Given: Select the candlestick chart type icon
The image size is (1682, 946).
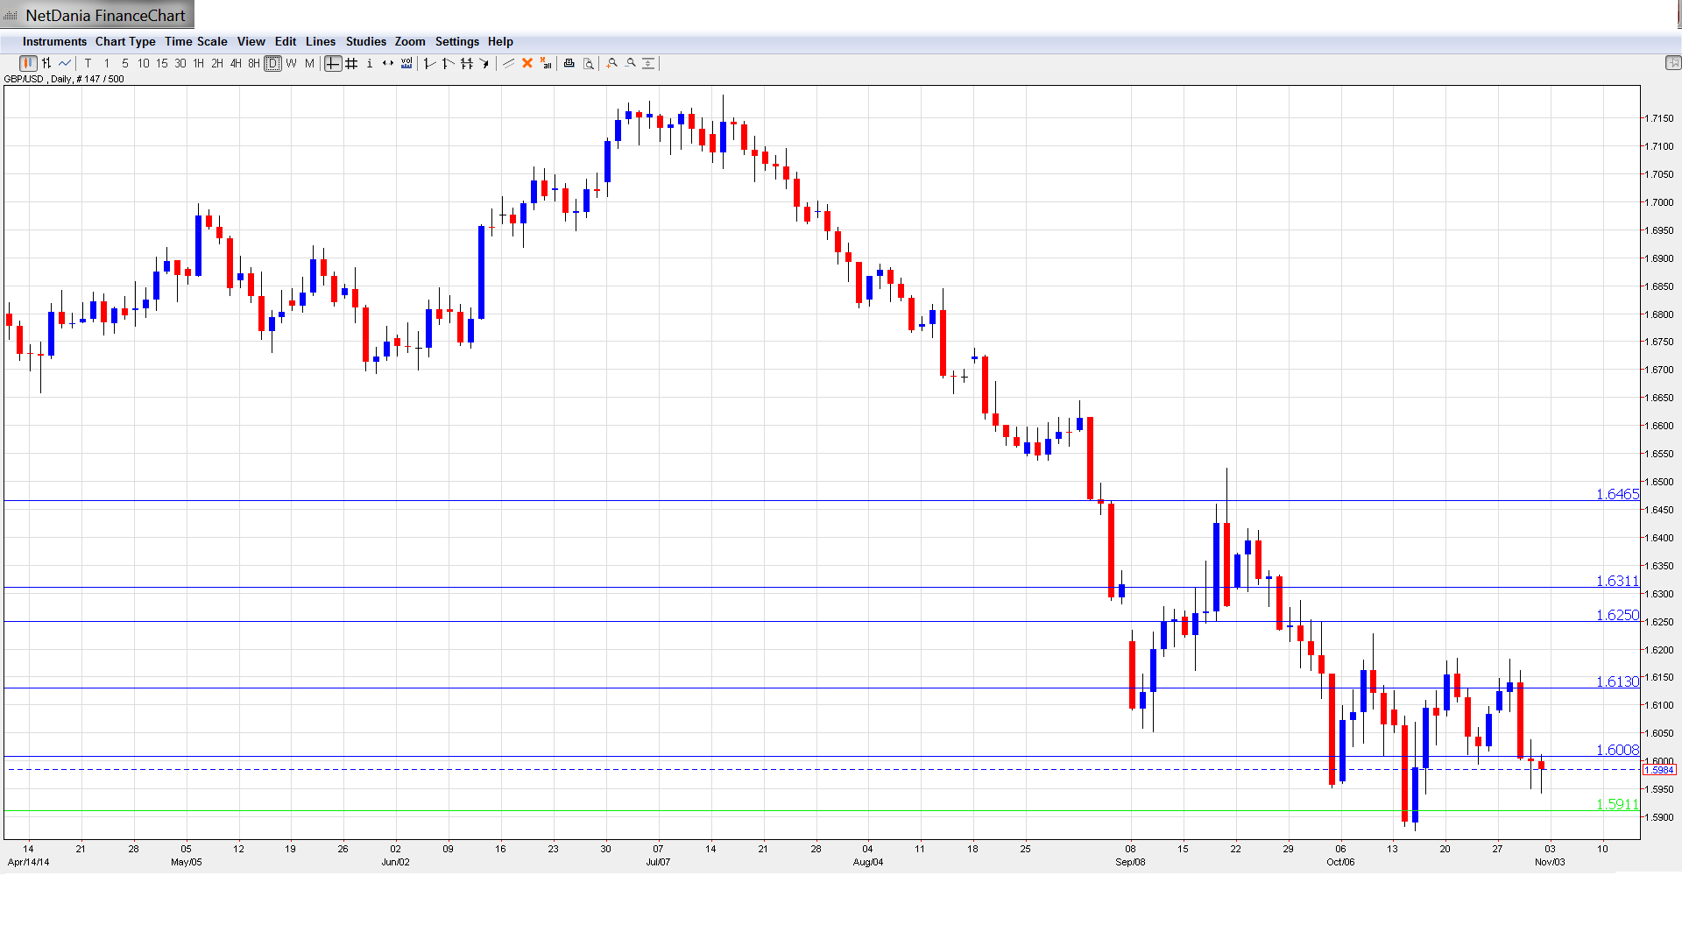Looking at the screenshot, I should [28, 63].
